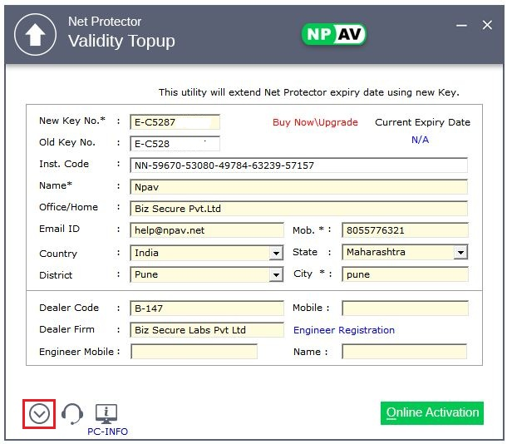Open headset support icon
Screen dimensions: 507x444
(x=73, y=413)
